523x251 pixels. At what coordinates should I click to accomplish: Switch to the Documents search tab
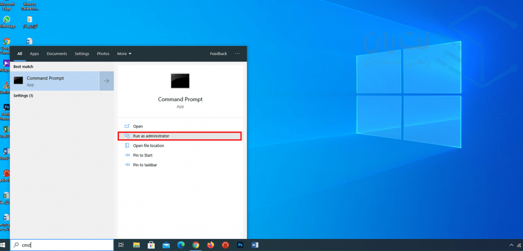point(57,54)
